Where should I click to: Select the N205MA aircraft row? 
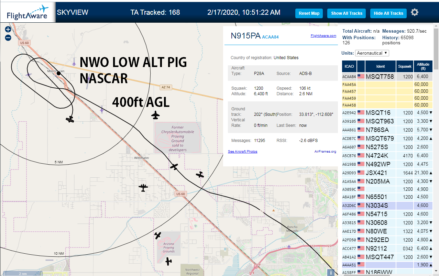pos(387,181)
